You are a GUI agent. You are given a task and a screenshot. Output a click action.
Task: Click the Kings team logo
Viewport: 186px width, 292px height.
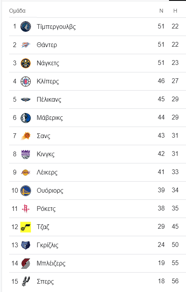[26, 154]
